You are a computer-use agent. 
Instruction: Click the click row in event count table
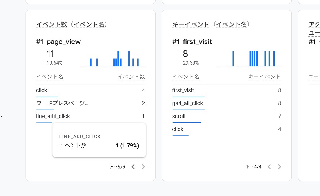click(42, 91)
